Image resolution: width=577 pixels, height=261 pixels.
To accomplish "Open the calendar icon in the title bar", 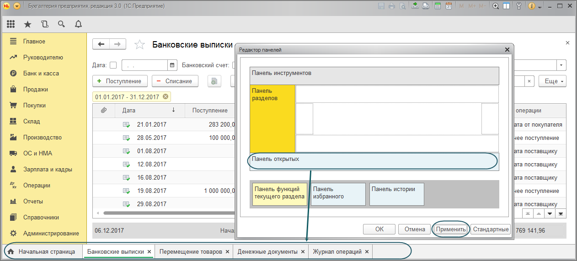I will (449, 6).
